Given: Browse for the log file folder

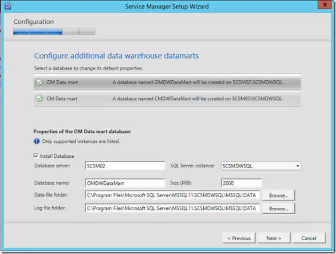Looking at the screenshot, I should (278, 209).
